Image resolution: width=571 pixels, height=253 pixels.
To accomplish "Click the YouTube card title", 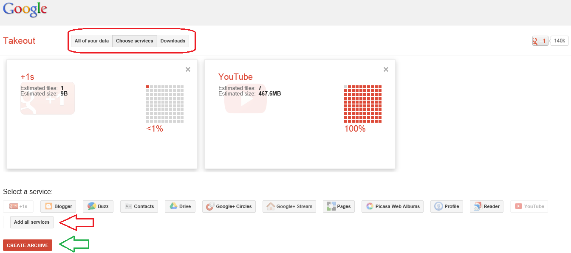I will 235,77.
